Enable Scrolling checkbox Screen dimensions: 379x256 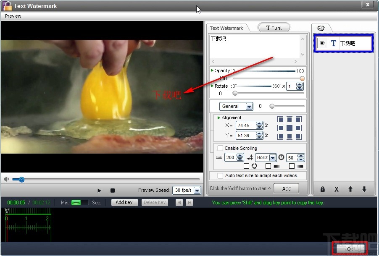(220, 148)
